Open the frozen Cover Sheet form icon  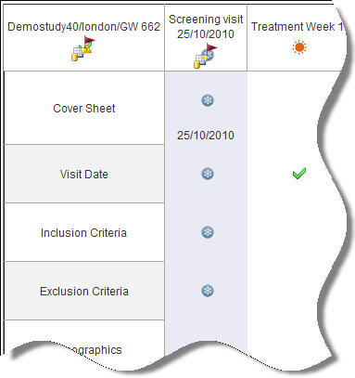coord(208,100)
